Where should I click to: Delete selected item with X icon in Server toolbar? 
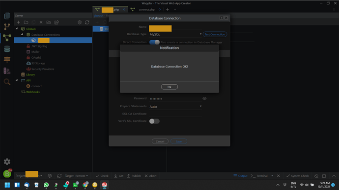tap(41, 22)
